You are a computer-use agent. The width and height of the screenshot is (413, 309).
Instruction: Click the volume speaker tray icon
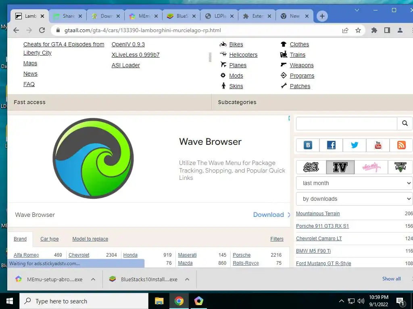pos(361,301)
